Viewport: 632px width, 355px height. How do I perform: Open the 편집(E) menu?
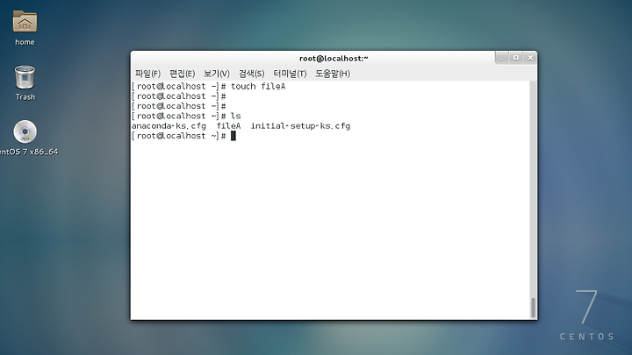[183, 74]
